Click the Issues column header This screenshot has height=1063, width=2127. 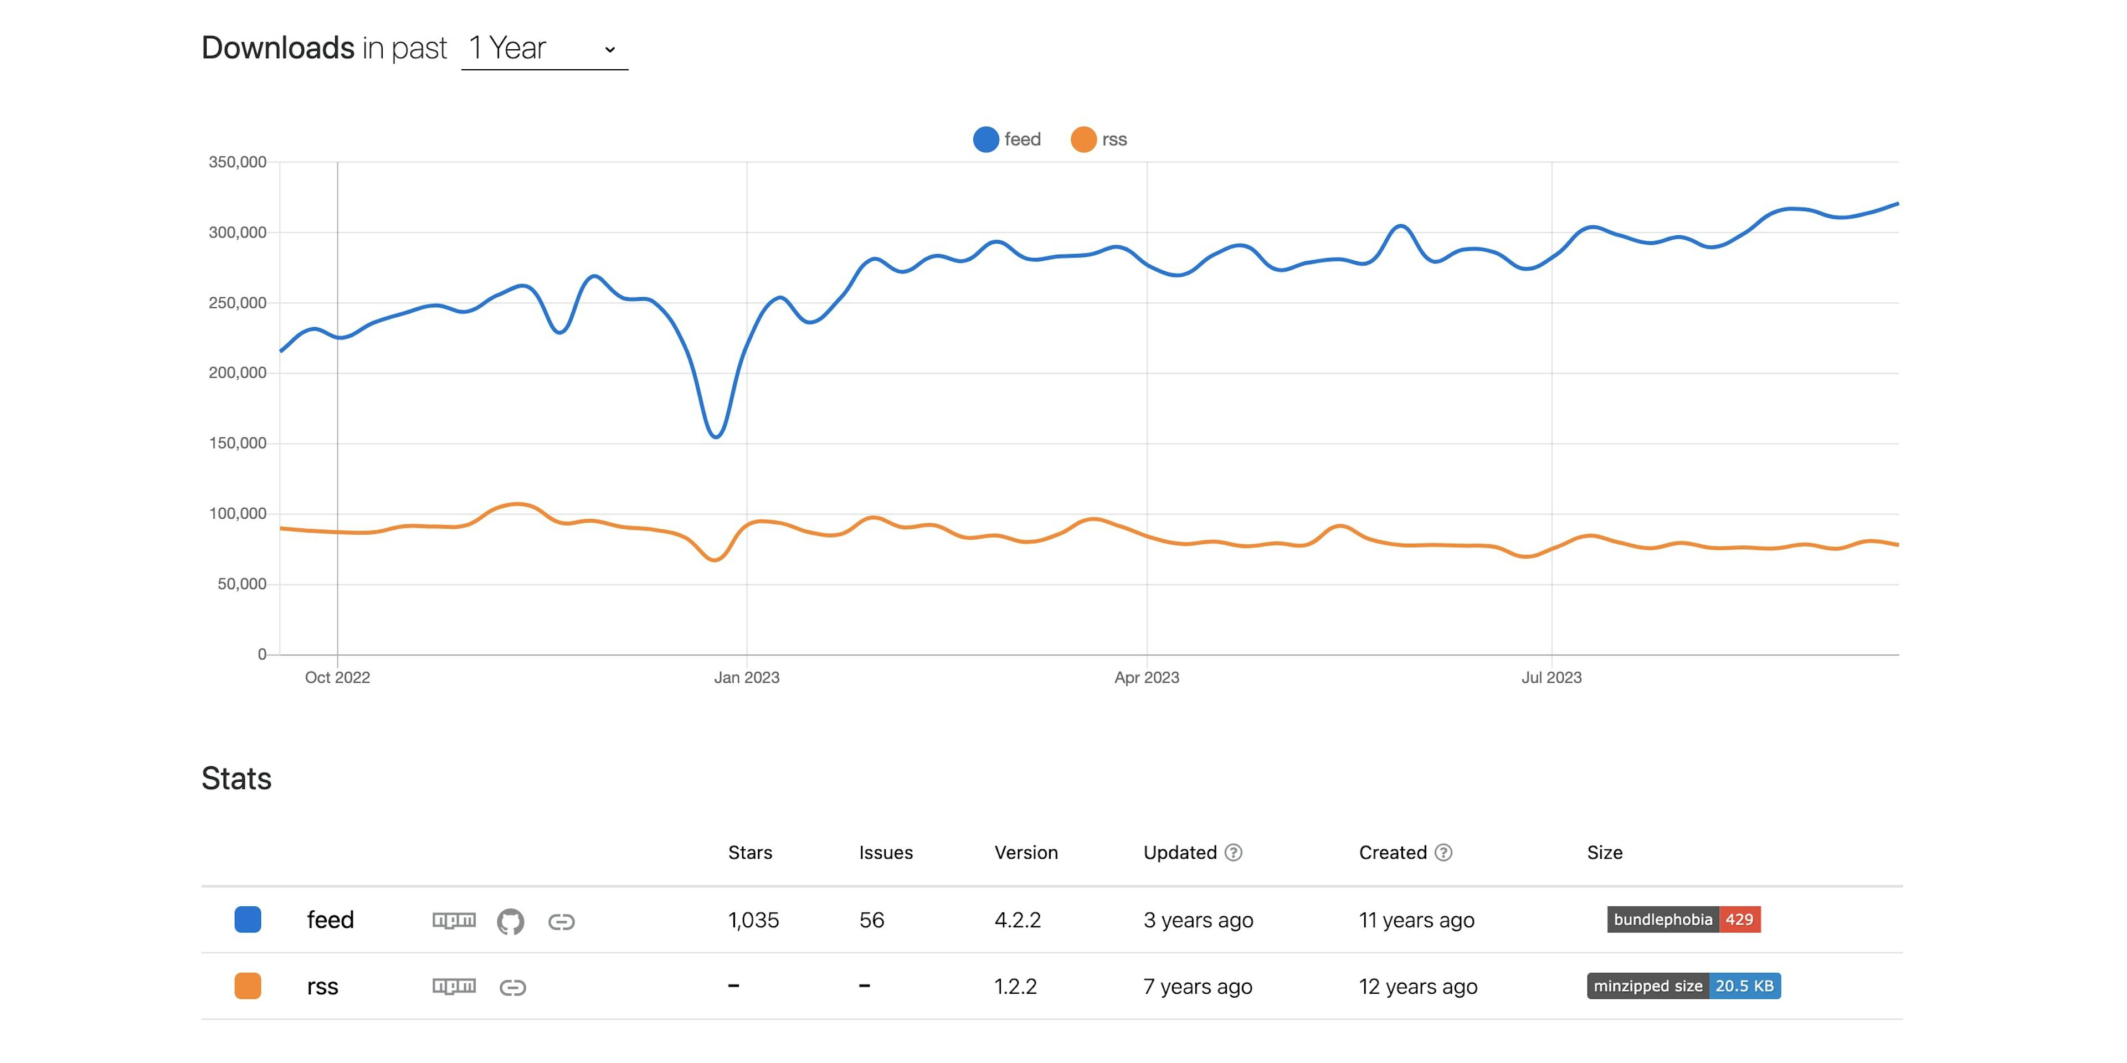(885, 853)
